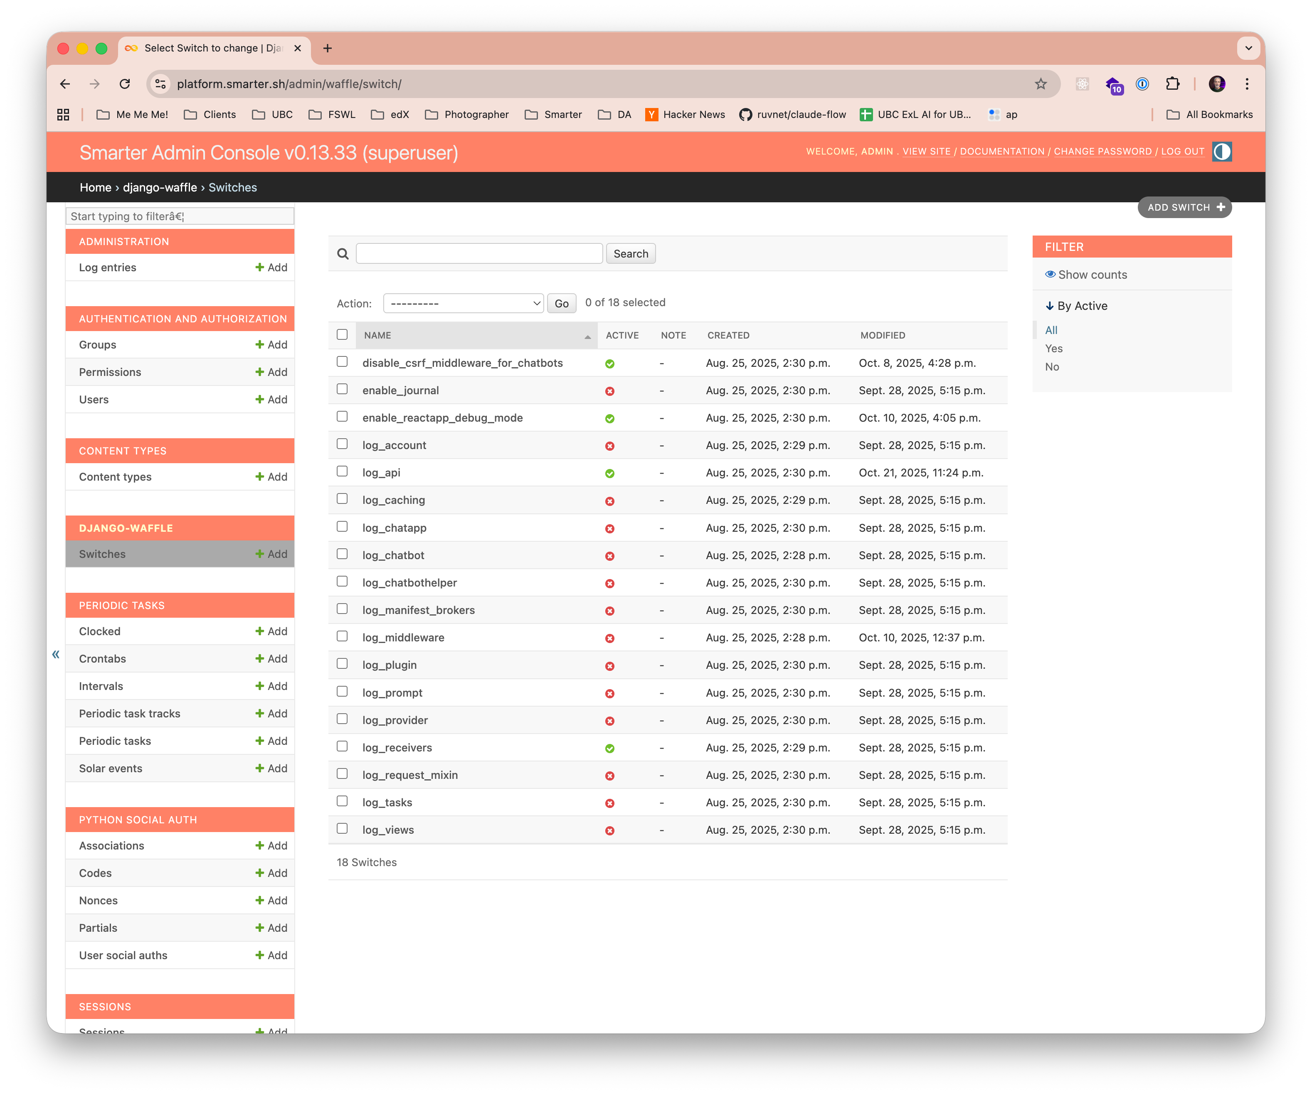Image resolution: width=1312 pixels, height=1095 pixels.
Task: Open the Photographer bookmark folder
Action: (x=467, y=114)
